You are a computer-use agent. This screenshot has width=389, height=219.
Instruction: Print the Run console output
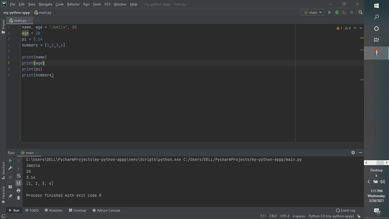tap(18, 190)
